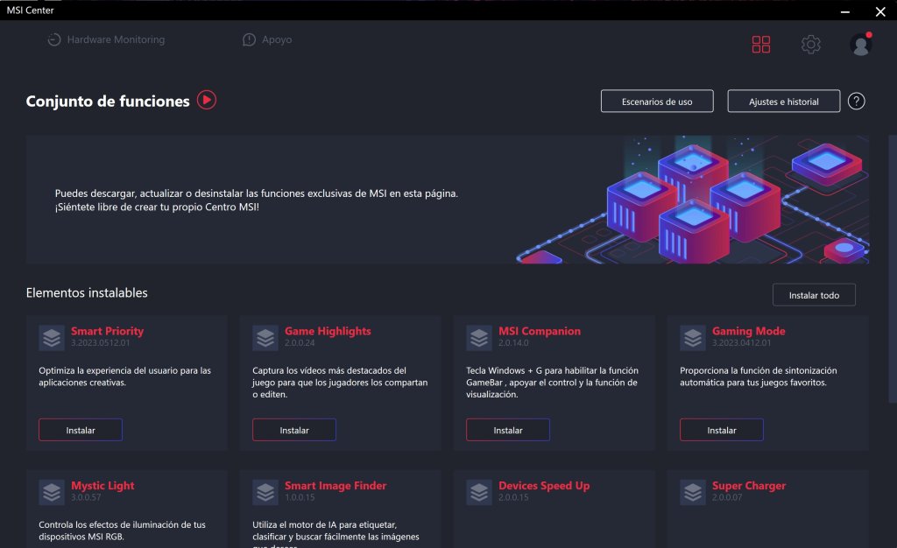Open the feature sets grid icon
Image resolution: width=897 pixels, height=548 pixels.
tap(761, 44)
